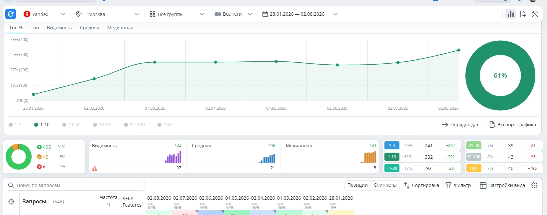Screen dimensions: 547x215
Task: Switch to the Видимость chart tab
Action: (x=59, y=28)
